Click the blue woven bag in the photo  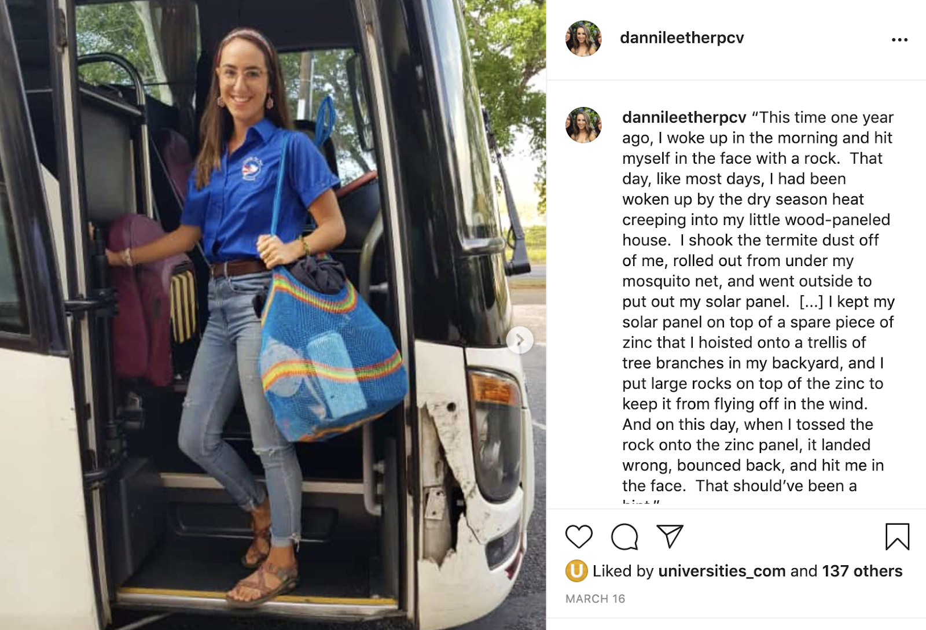pyautogui.click(x=331, y=350)
